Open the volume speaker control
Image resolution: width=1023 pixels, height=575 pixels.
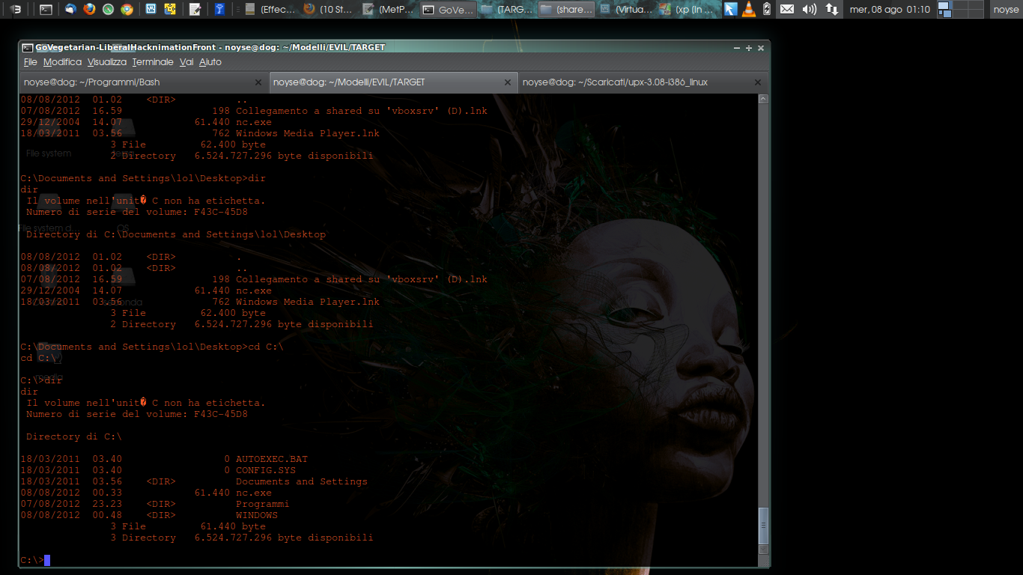809,10
